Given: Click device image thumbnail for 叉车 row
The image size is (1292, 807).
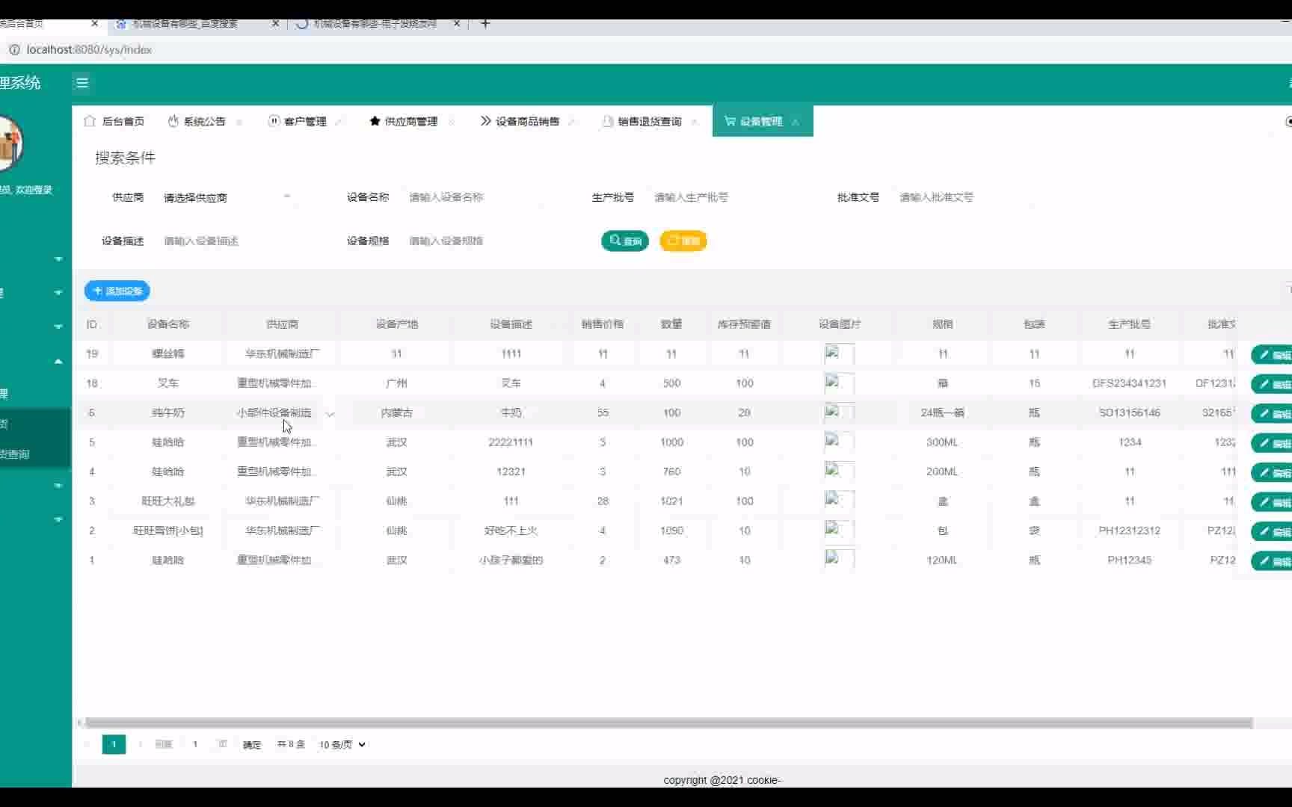Looking at the screenshot, I should click(839, 383).
